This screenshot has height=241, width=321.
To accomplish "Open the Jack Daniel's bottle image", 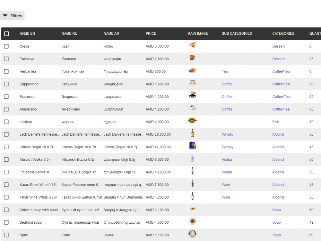I will pos(192,133).
